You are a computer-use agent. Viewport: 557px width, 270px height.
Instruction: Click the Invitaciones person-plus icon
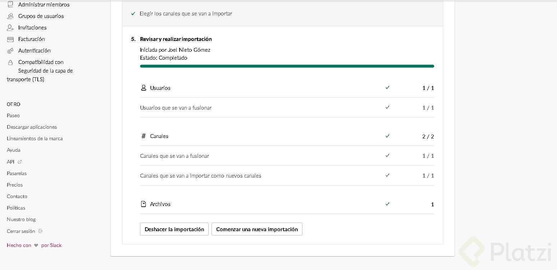click(x=10, y=28)
